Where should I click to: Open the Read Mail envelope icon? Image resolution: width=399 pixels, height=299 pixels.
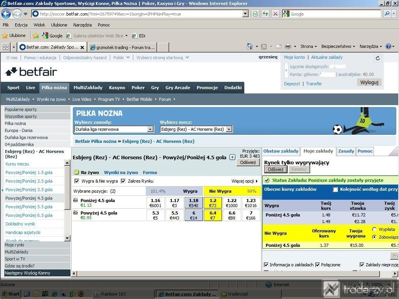tap(279, 47)
